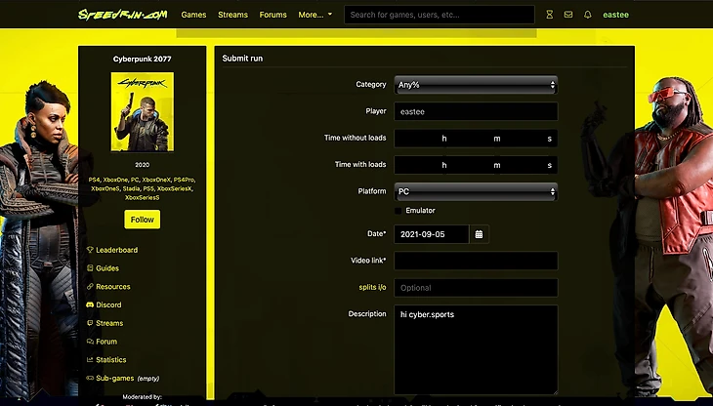Open the Category dropdown showing Any%
Screen dimensions: 713x406
[x=476, y=85]
